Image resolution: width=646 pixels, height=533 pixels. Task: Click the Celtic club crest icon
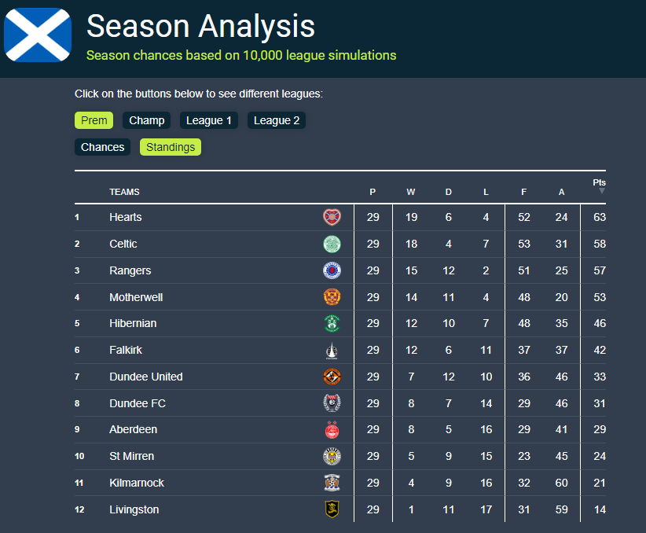click(x=332, y=244)
